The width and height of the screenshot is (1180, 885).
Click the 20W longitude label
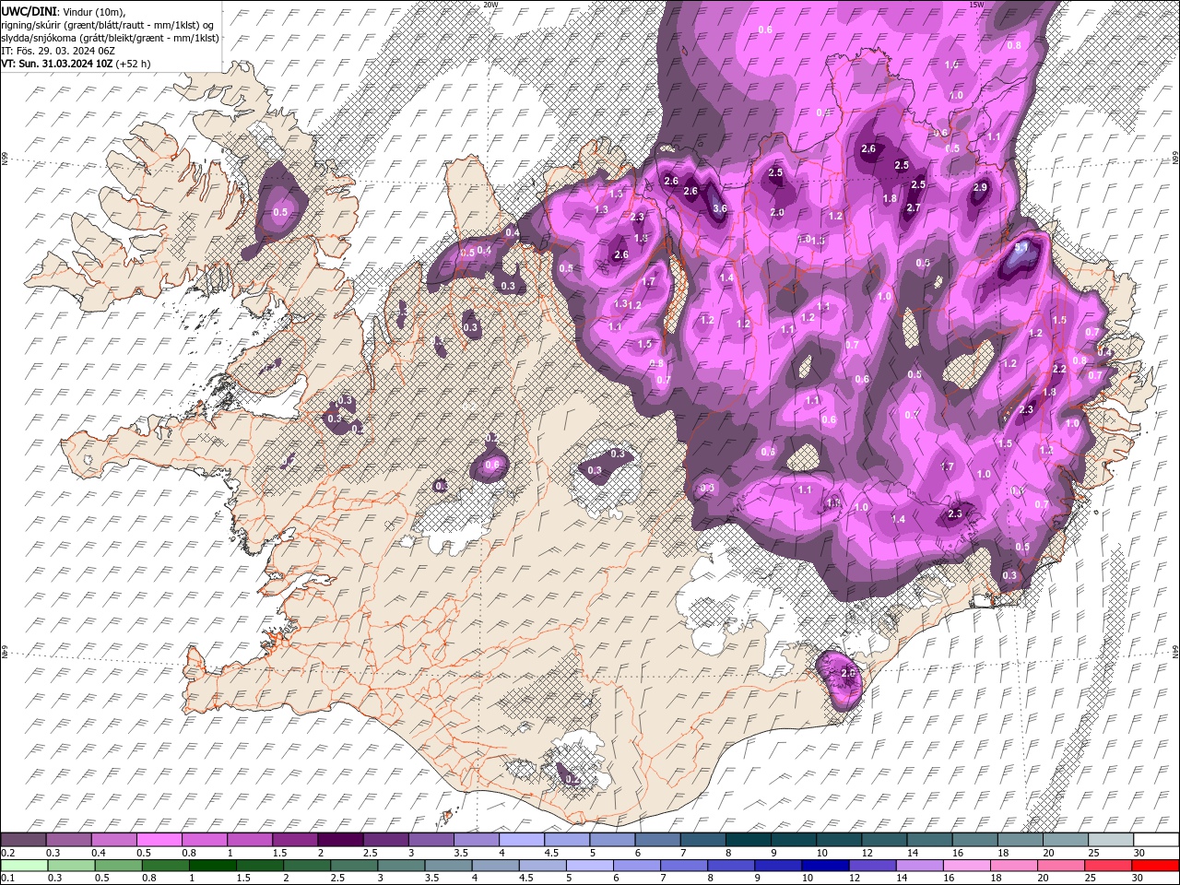[490, 5]
